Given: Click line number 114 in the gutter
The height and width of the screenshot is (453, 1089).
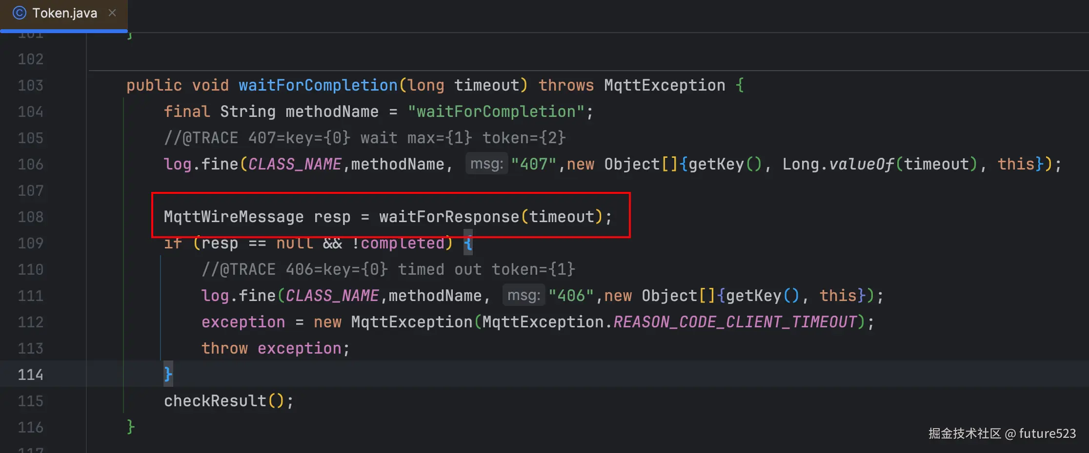Looking at the screenshot, I should click(30, 375).
